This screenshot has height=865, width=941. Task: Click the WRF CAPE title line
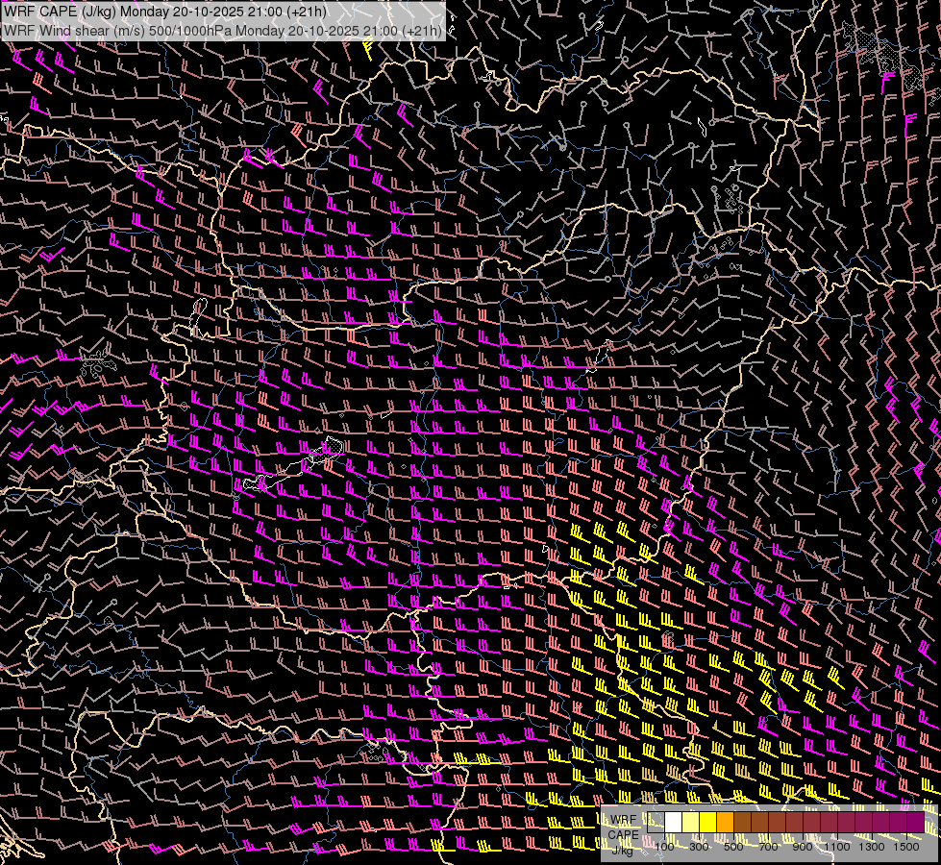pos(165,12)
